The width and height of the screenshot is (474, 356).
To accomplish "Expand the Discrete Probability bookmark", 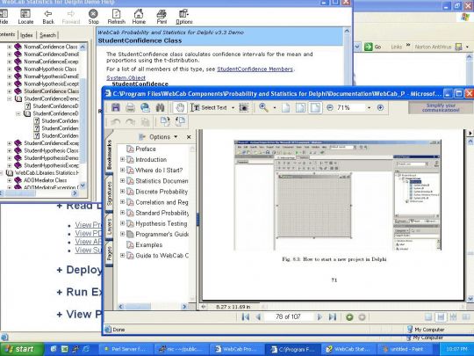I will click(122, 192).
